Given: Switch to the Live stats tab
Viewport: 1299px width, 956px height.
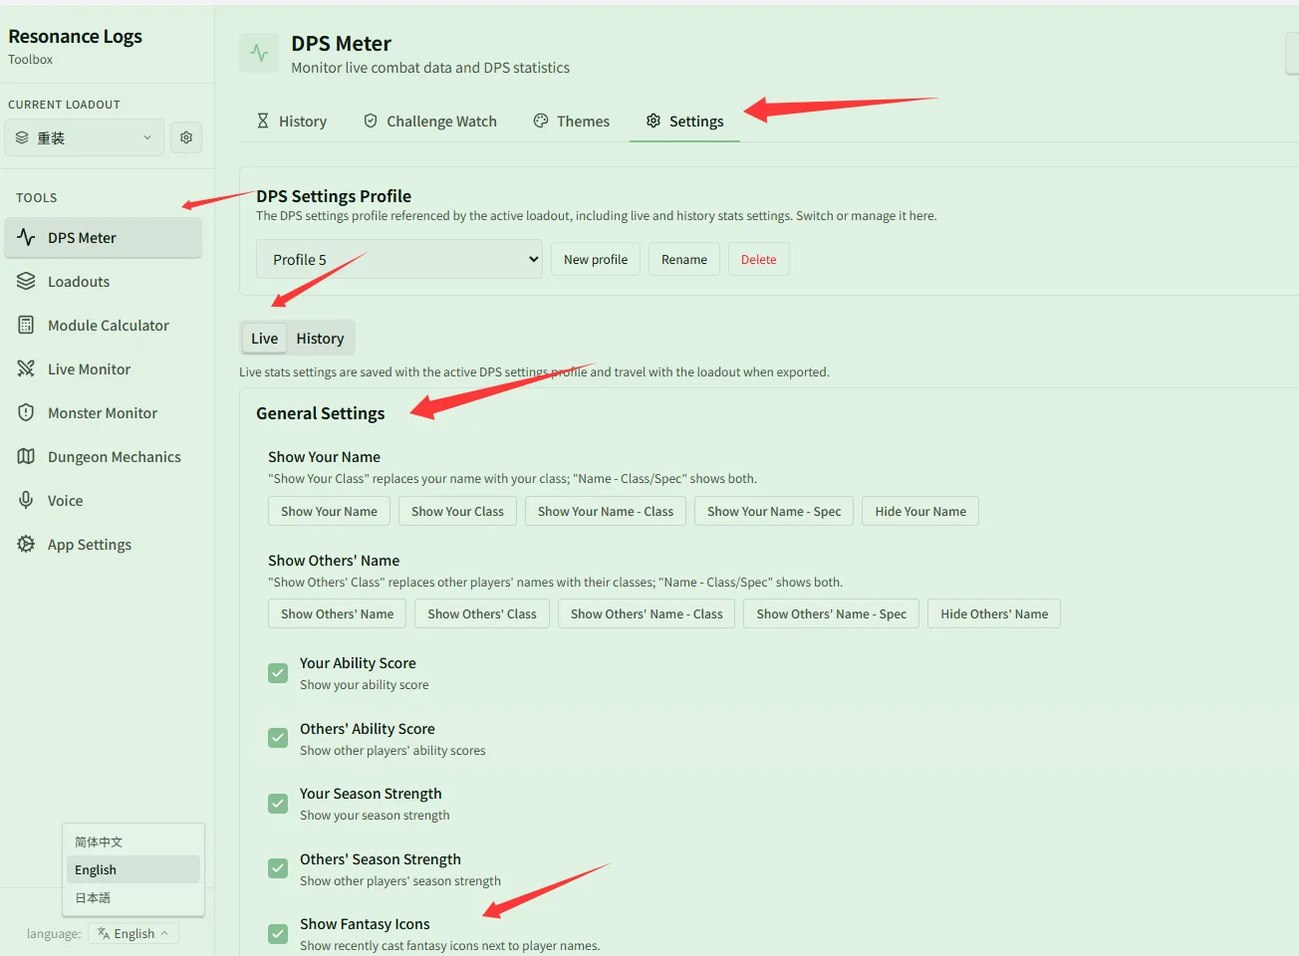Looking at the screenshot, I should pyautogui.click(x=265, y=338).
